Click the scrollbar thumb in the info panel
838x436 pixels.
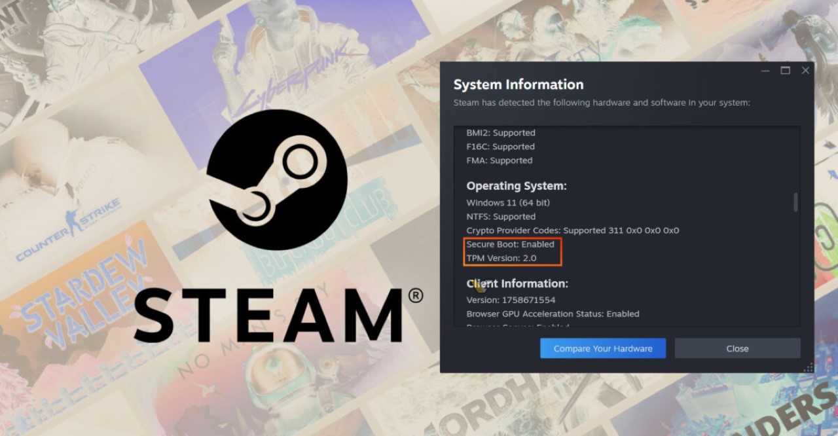pos(795,202)
